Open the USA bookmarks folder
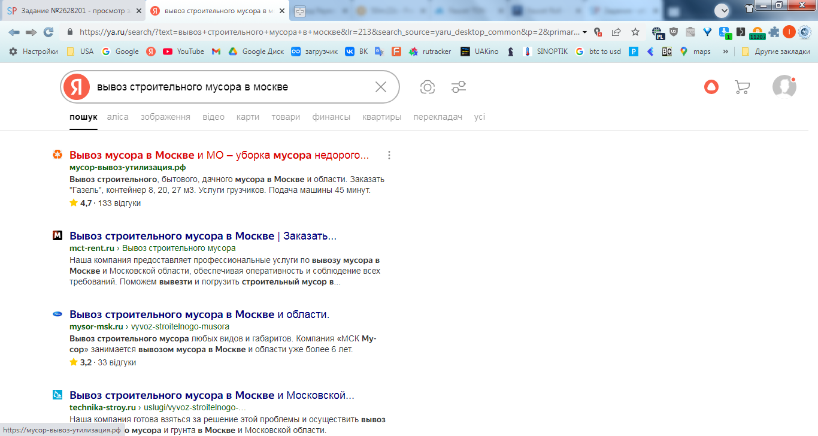Screen dimensions: 818x436 tap(80, 52)
